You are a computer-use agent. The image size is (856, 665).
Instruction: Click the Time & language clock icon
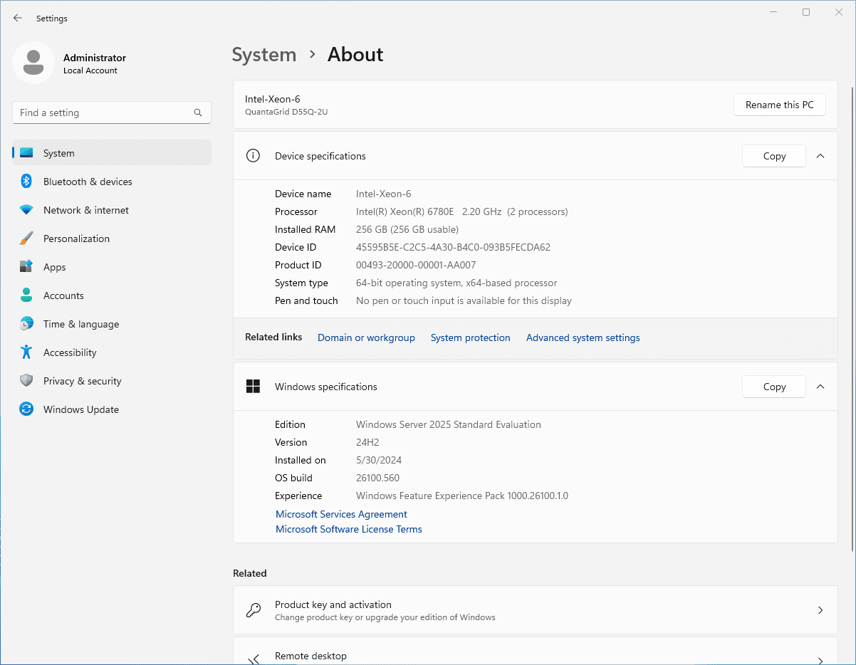(x=26, y=324)
